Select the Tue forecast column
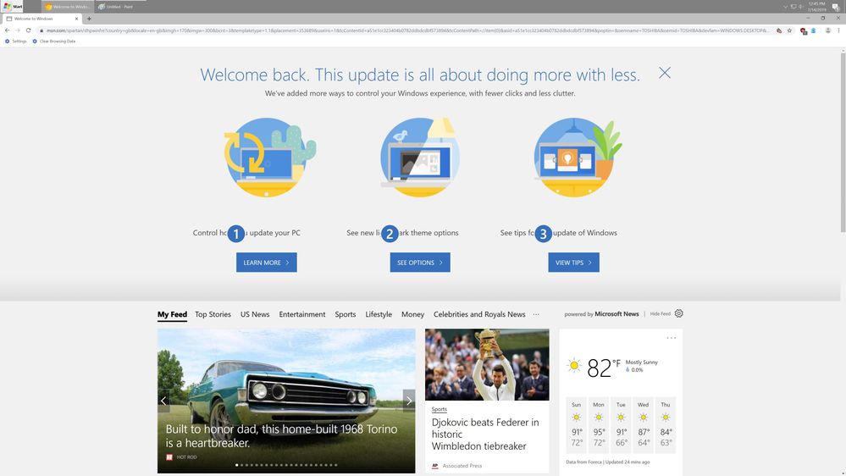 coord(621,424)
